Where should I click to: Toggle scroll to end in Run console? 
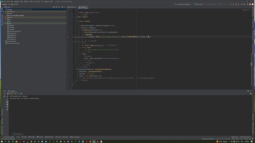pyautogui.click(x=7, y=104)
